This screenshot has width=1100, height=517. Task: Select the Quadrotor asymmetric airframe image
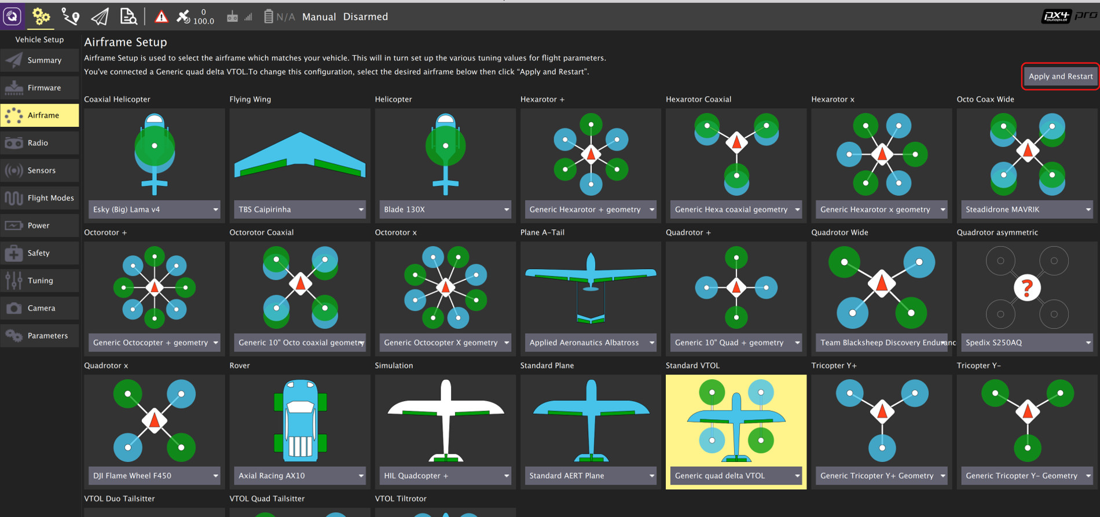(x=1026, y=287)
